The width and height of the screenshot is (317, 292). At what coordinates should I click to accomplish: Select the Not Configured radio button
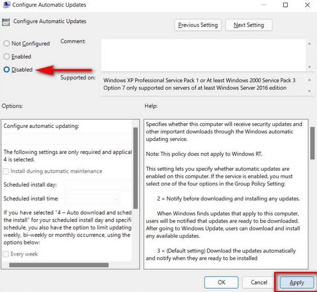point(6,43)
